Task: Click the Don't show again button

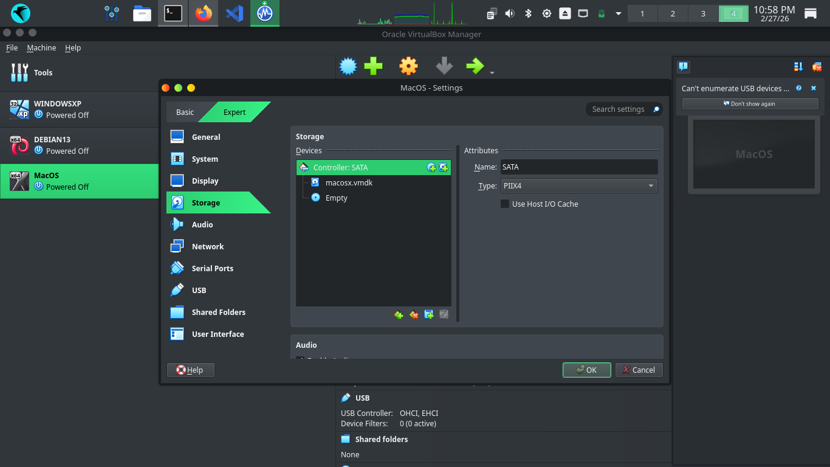Action: click(x=750, y=103)
